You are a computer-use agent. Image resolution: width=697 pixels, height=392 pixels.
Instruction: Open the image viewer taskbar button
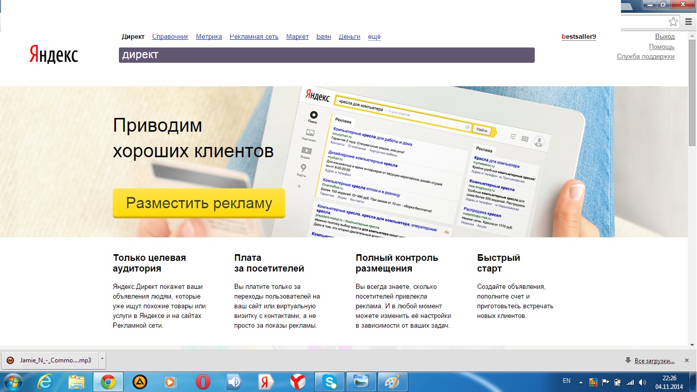click(x=361, y=382)
